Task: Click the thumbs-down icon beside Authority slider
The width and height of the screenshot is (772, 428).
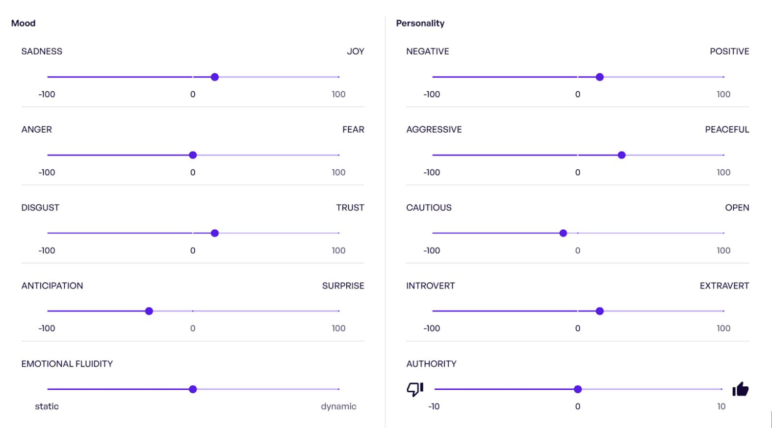Action: (415, 389)
